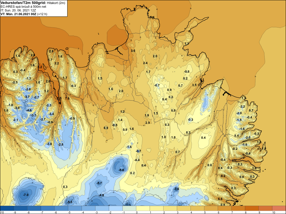
Task: Click the -7.6 temperature value
Action: 176,189
